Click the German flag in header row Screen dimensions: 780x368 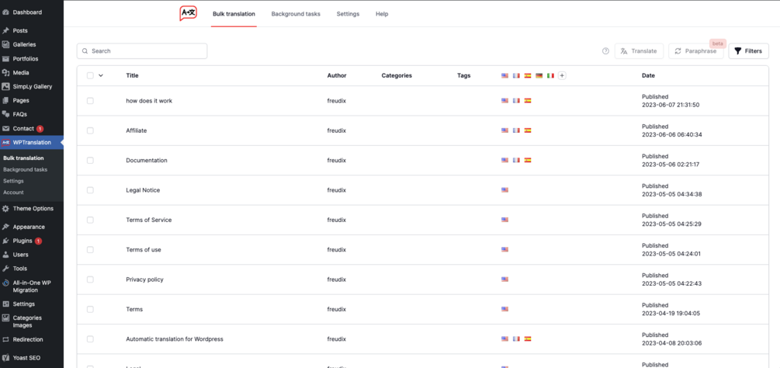coord(539,76)
